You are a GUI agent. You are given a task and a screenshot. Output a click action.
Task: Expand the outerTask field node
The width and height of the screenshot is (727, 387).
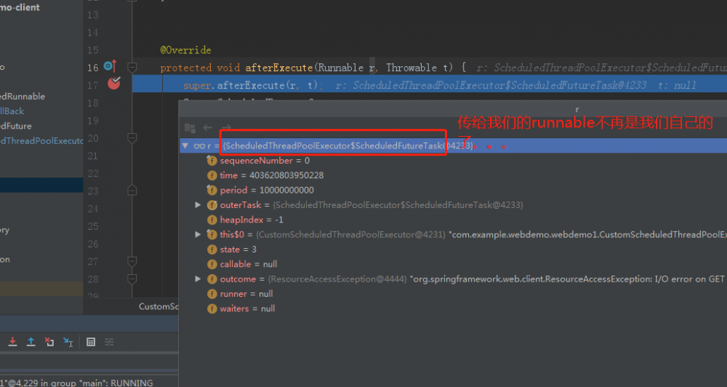coord(198,204)
